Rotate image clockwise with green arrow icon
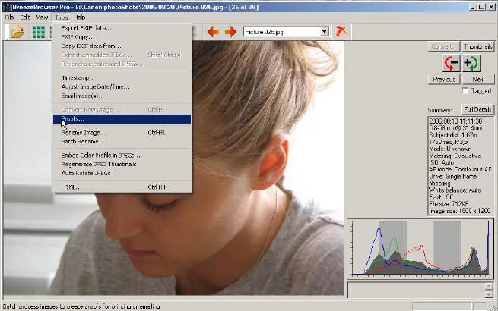 coord(471,63)
